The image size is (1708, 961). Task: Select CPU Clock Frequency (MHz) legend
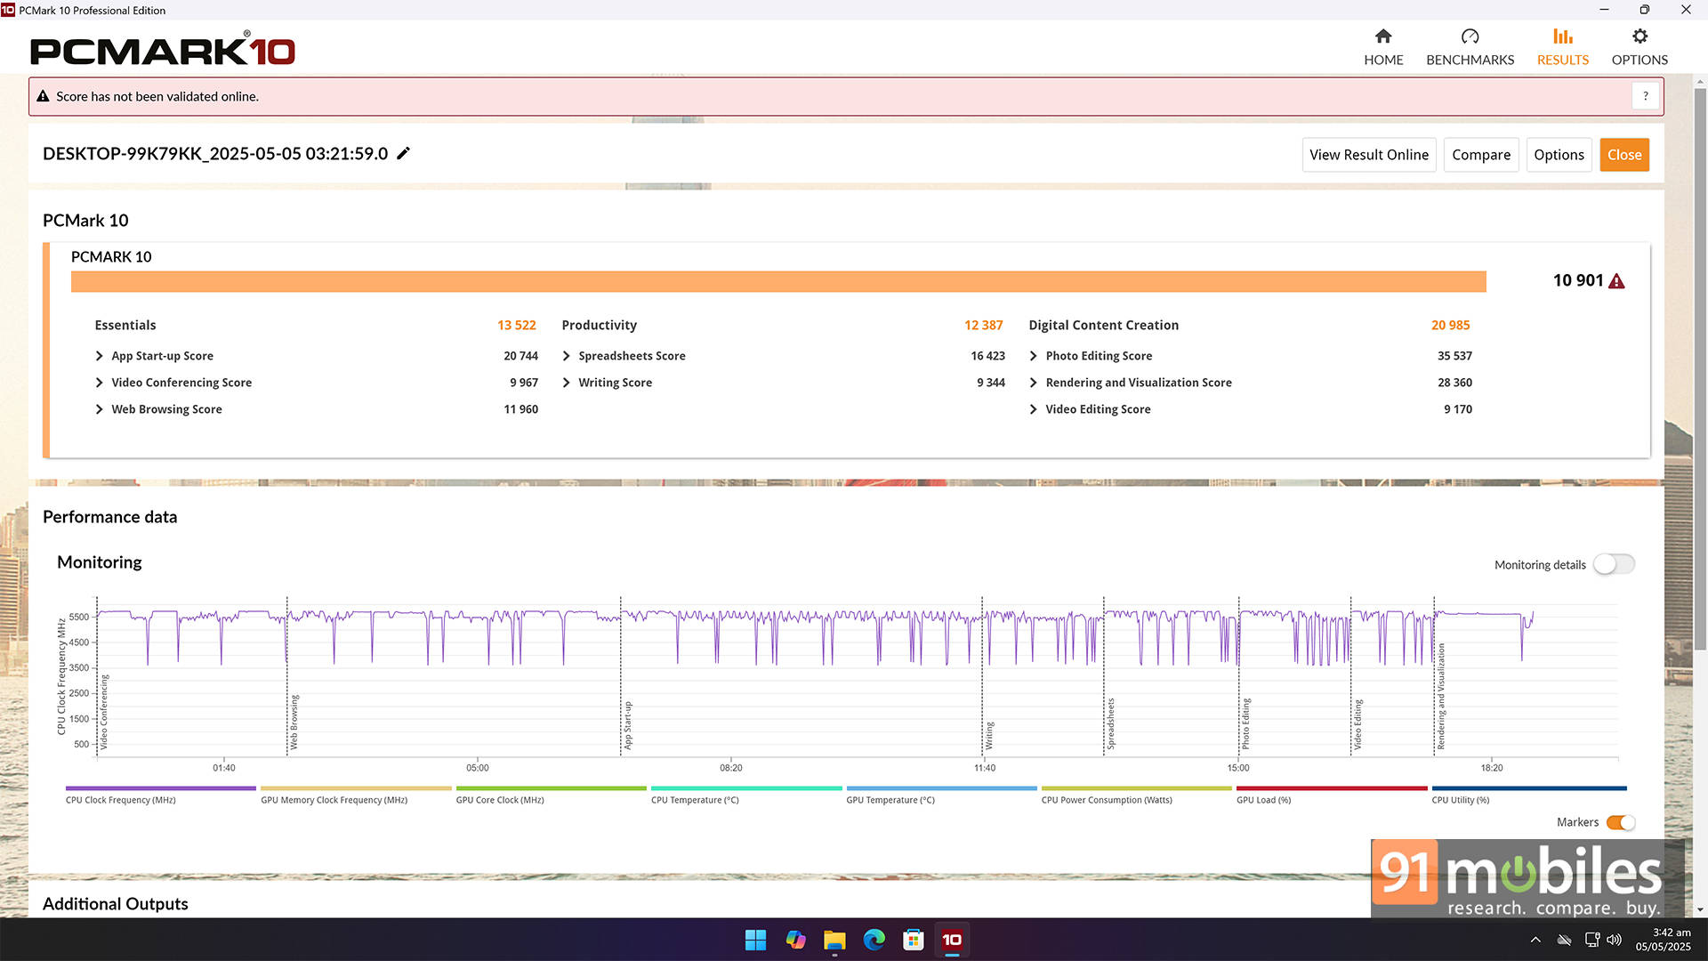160,794
